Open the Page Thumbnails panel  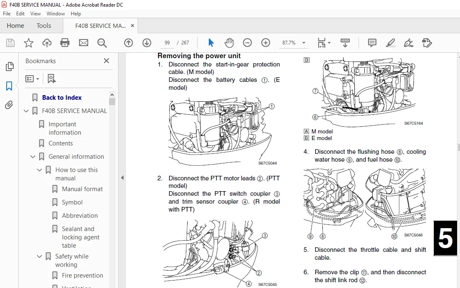point(10,66)
